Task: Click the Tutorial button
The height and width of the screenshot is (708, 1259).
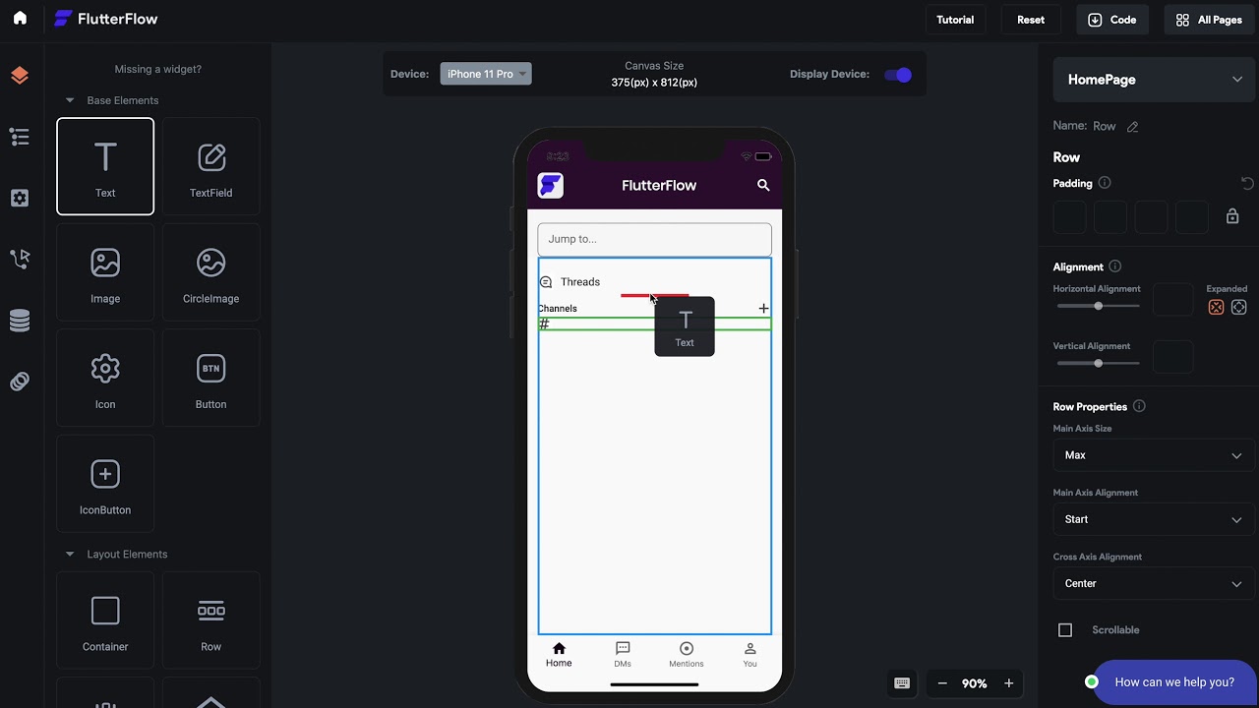Action: 955,20
